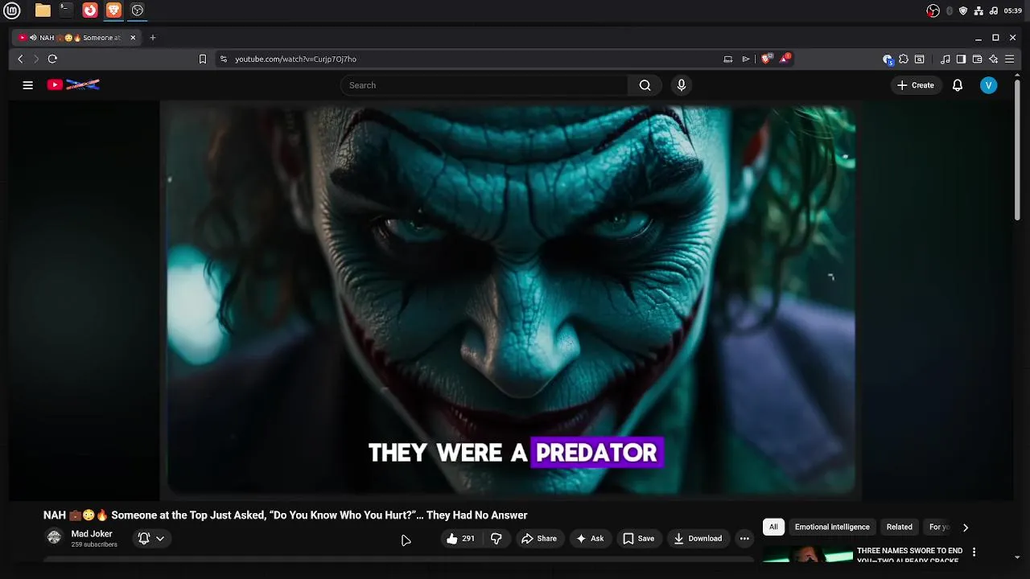Open the Brave Shields lion icon
This screenshot has height=579, width=1030.
point(766,59)
